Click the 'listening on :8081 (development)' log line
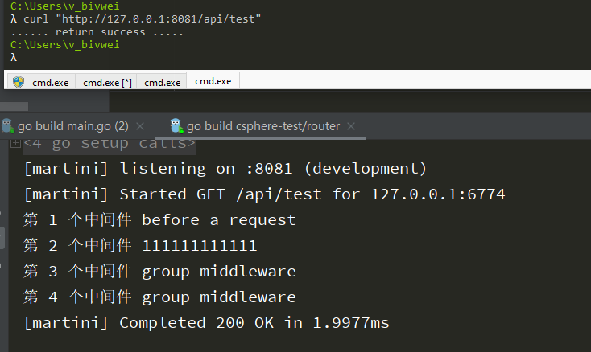The width and height of the screenshot is (591, 352). click(225, 169)
